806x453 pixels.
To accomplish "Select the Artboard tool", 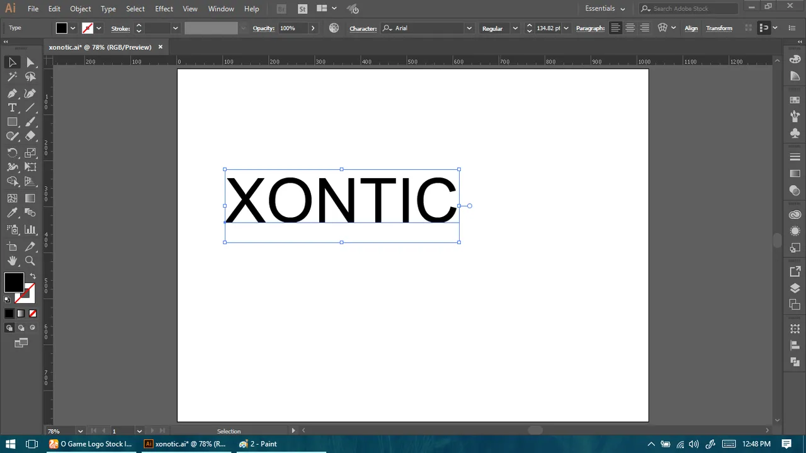I will tap(12, 247).
